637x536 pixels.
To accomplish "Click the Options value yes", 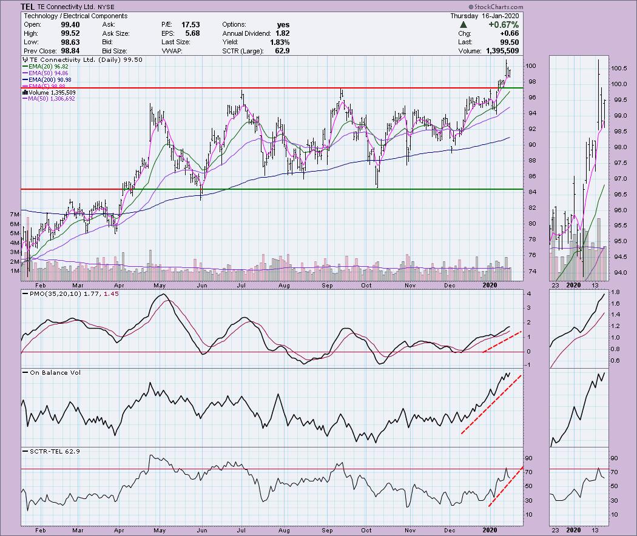I will coord(283,25).
